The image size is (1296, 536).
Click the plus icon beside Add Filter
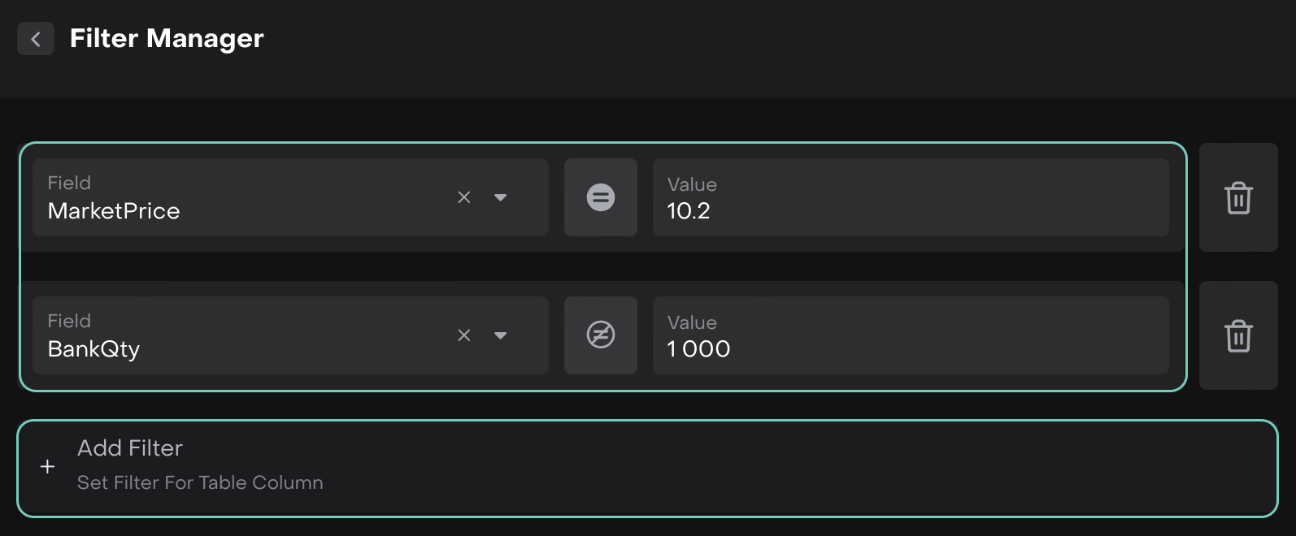(48, 467)
